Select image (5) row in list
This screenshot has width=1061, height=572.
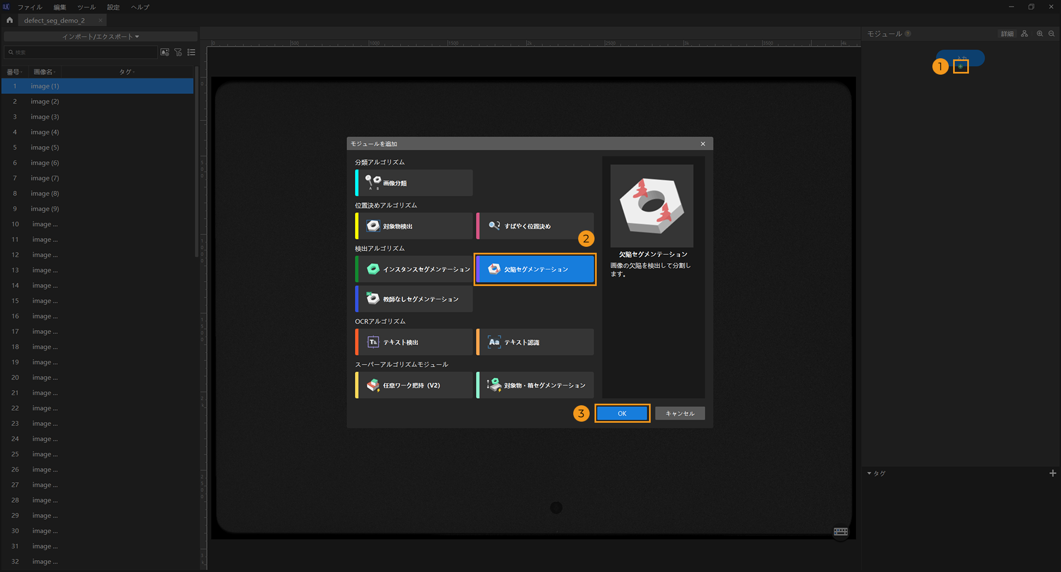[x=98, y=148]
